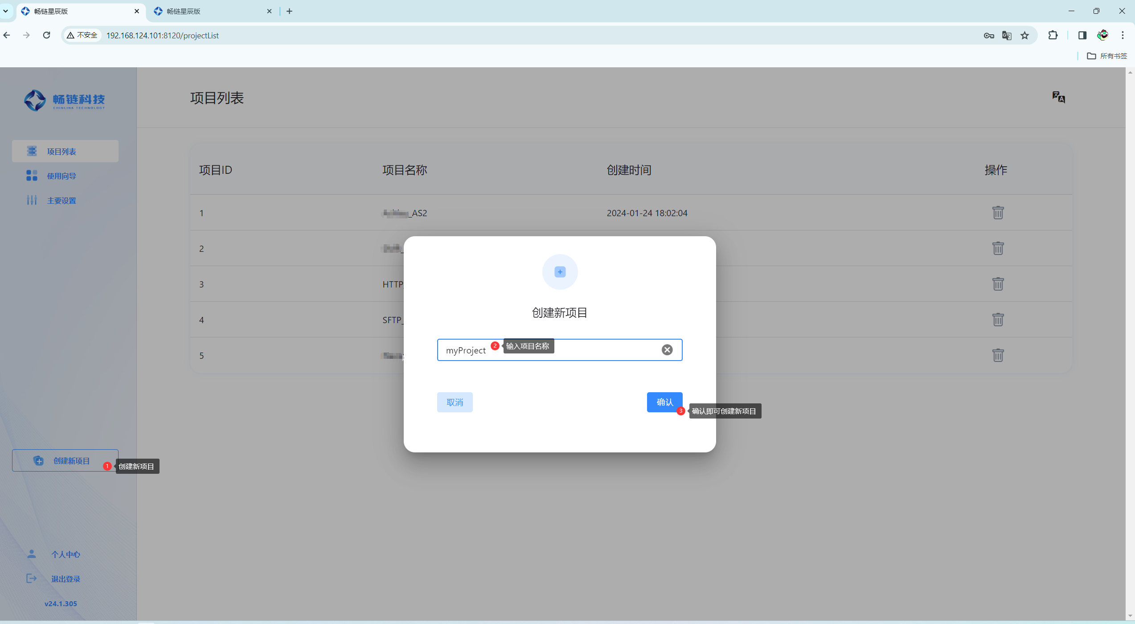The width and height of the screenshot is (1135, 624).
Task: Click the Chrome extensions puzzle icon
Action: pyautogui.click(x=1053, y=35)
